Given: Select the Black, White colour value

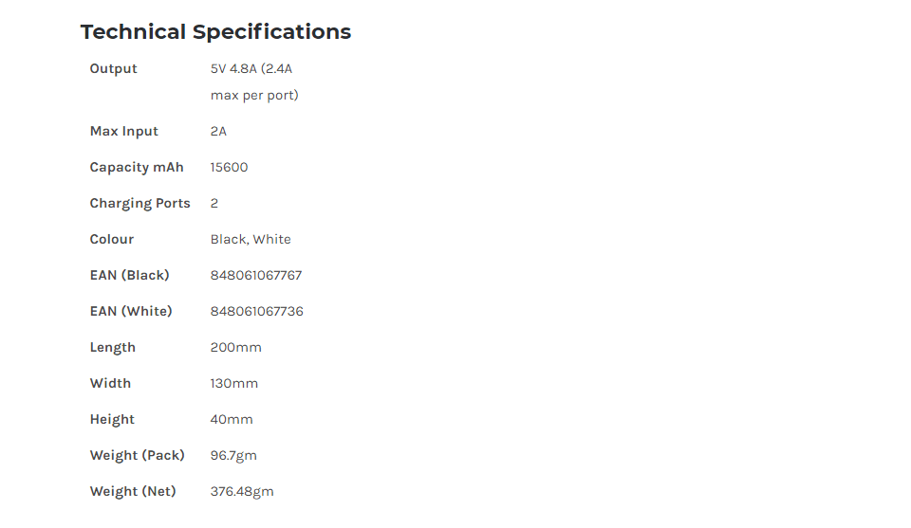Looking at the screenshot, I should click(251, 239).
